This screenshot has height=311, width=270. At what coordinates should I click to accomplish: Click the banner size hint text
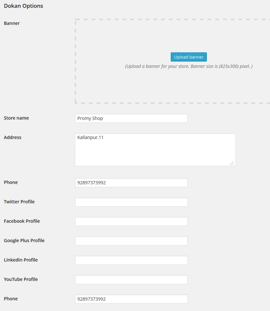tap(189, 66)
